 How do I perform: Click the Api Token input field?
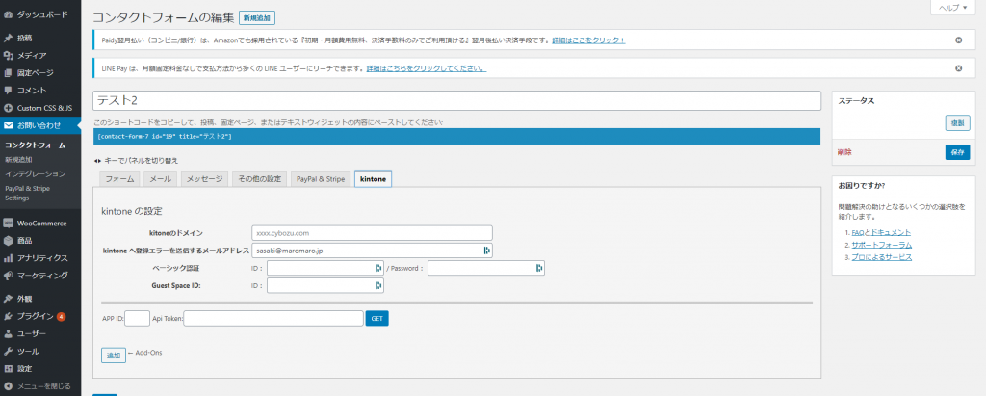point(272,318)
